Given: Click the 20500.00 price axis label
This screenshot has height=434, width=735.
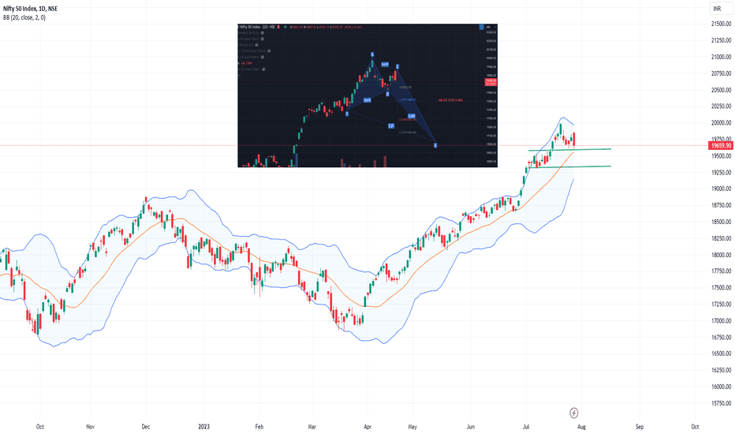Looking at the screenshot, I should (x=722, y=90).
